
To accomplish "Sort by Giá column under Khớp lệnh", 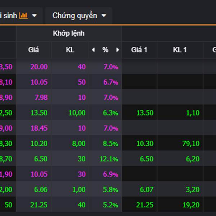I will 33,50.
